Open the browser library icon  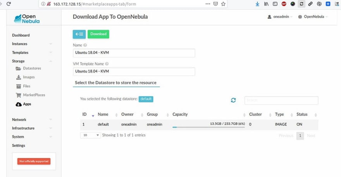(x=266, y=4)
